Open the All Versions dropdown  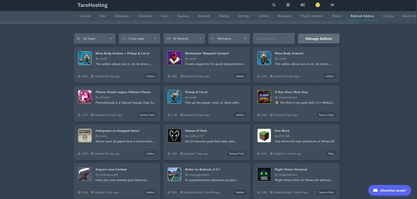click(184, 39)
